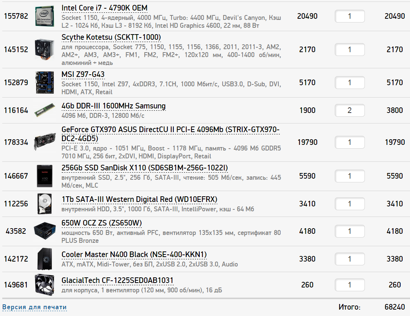The image size is (410, 316).
Task: Click the Scythe Kotetsu cooler thumbnail
Action: click(x=44, y=49)
